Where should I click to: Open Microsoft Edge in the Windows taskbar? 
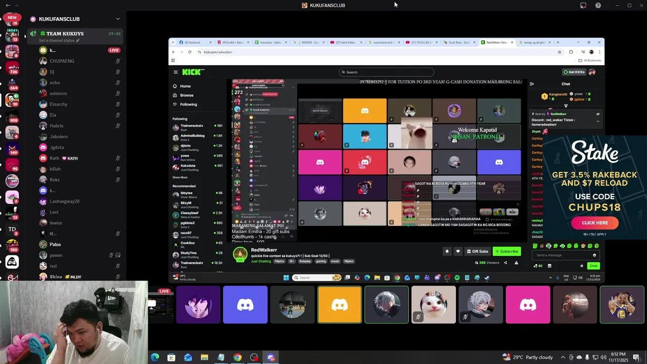155,357
